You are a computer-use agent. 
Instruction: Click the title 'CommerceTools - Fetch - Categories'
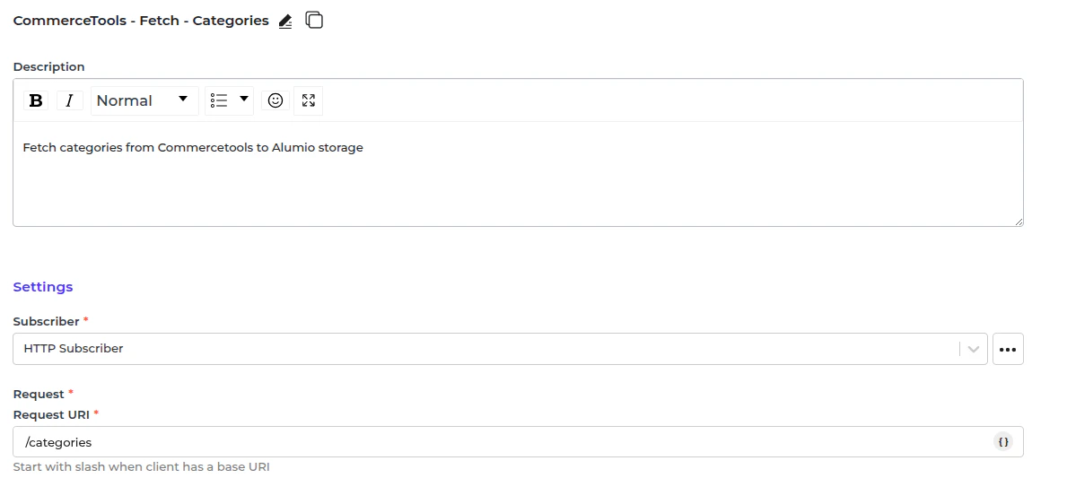click(141, 21)
